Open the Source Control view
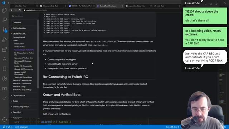Screen dimensions: 229x129 pos(5,30)
